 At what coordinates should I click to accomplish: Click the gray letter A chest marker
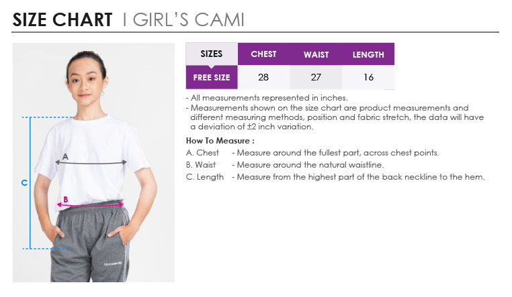pyautogui.click(x=65, y=157)
